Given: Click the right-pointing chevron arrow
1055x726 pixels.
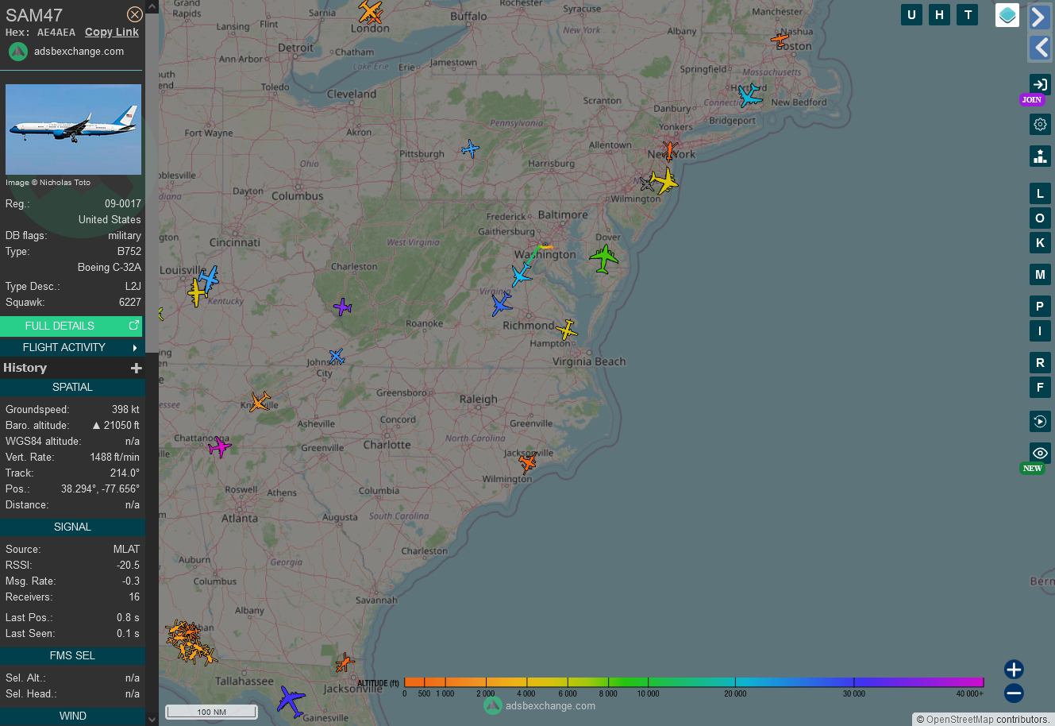Looking at the screenshot, I should tap(1040, 17).
